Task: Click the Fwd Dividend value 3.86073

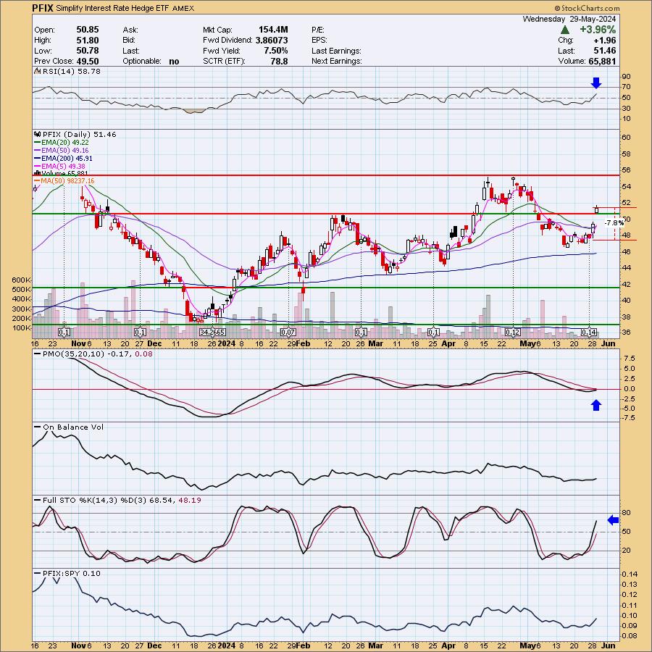Action: coord(272,41)
